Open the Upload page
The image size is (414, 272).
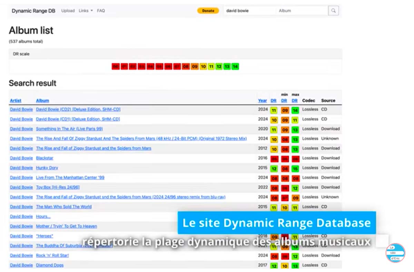(x=68, y=11)
